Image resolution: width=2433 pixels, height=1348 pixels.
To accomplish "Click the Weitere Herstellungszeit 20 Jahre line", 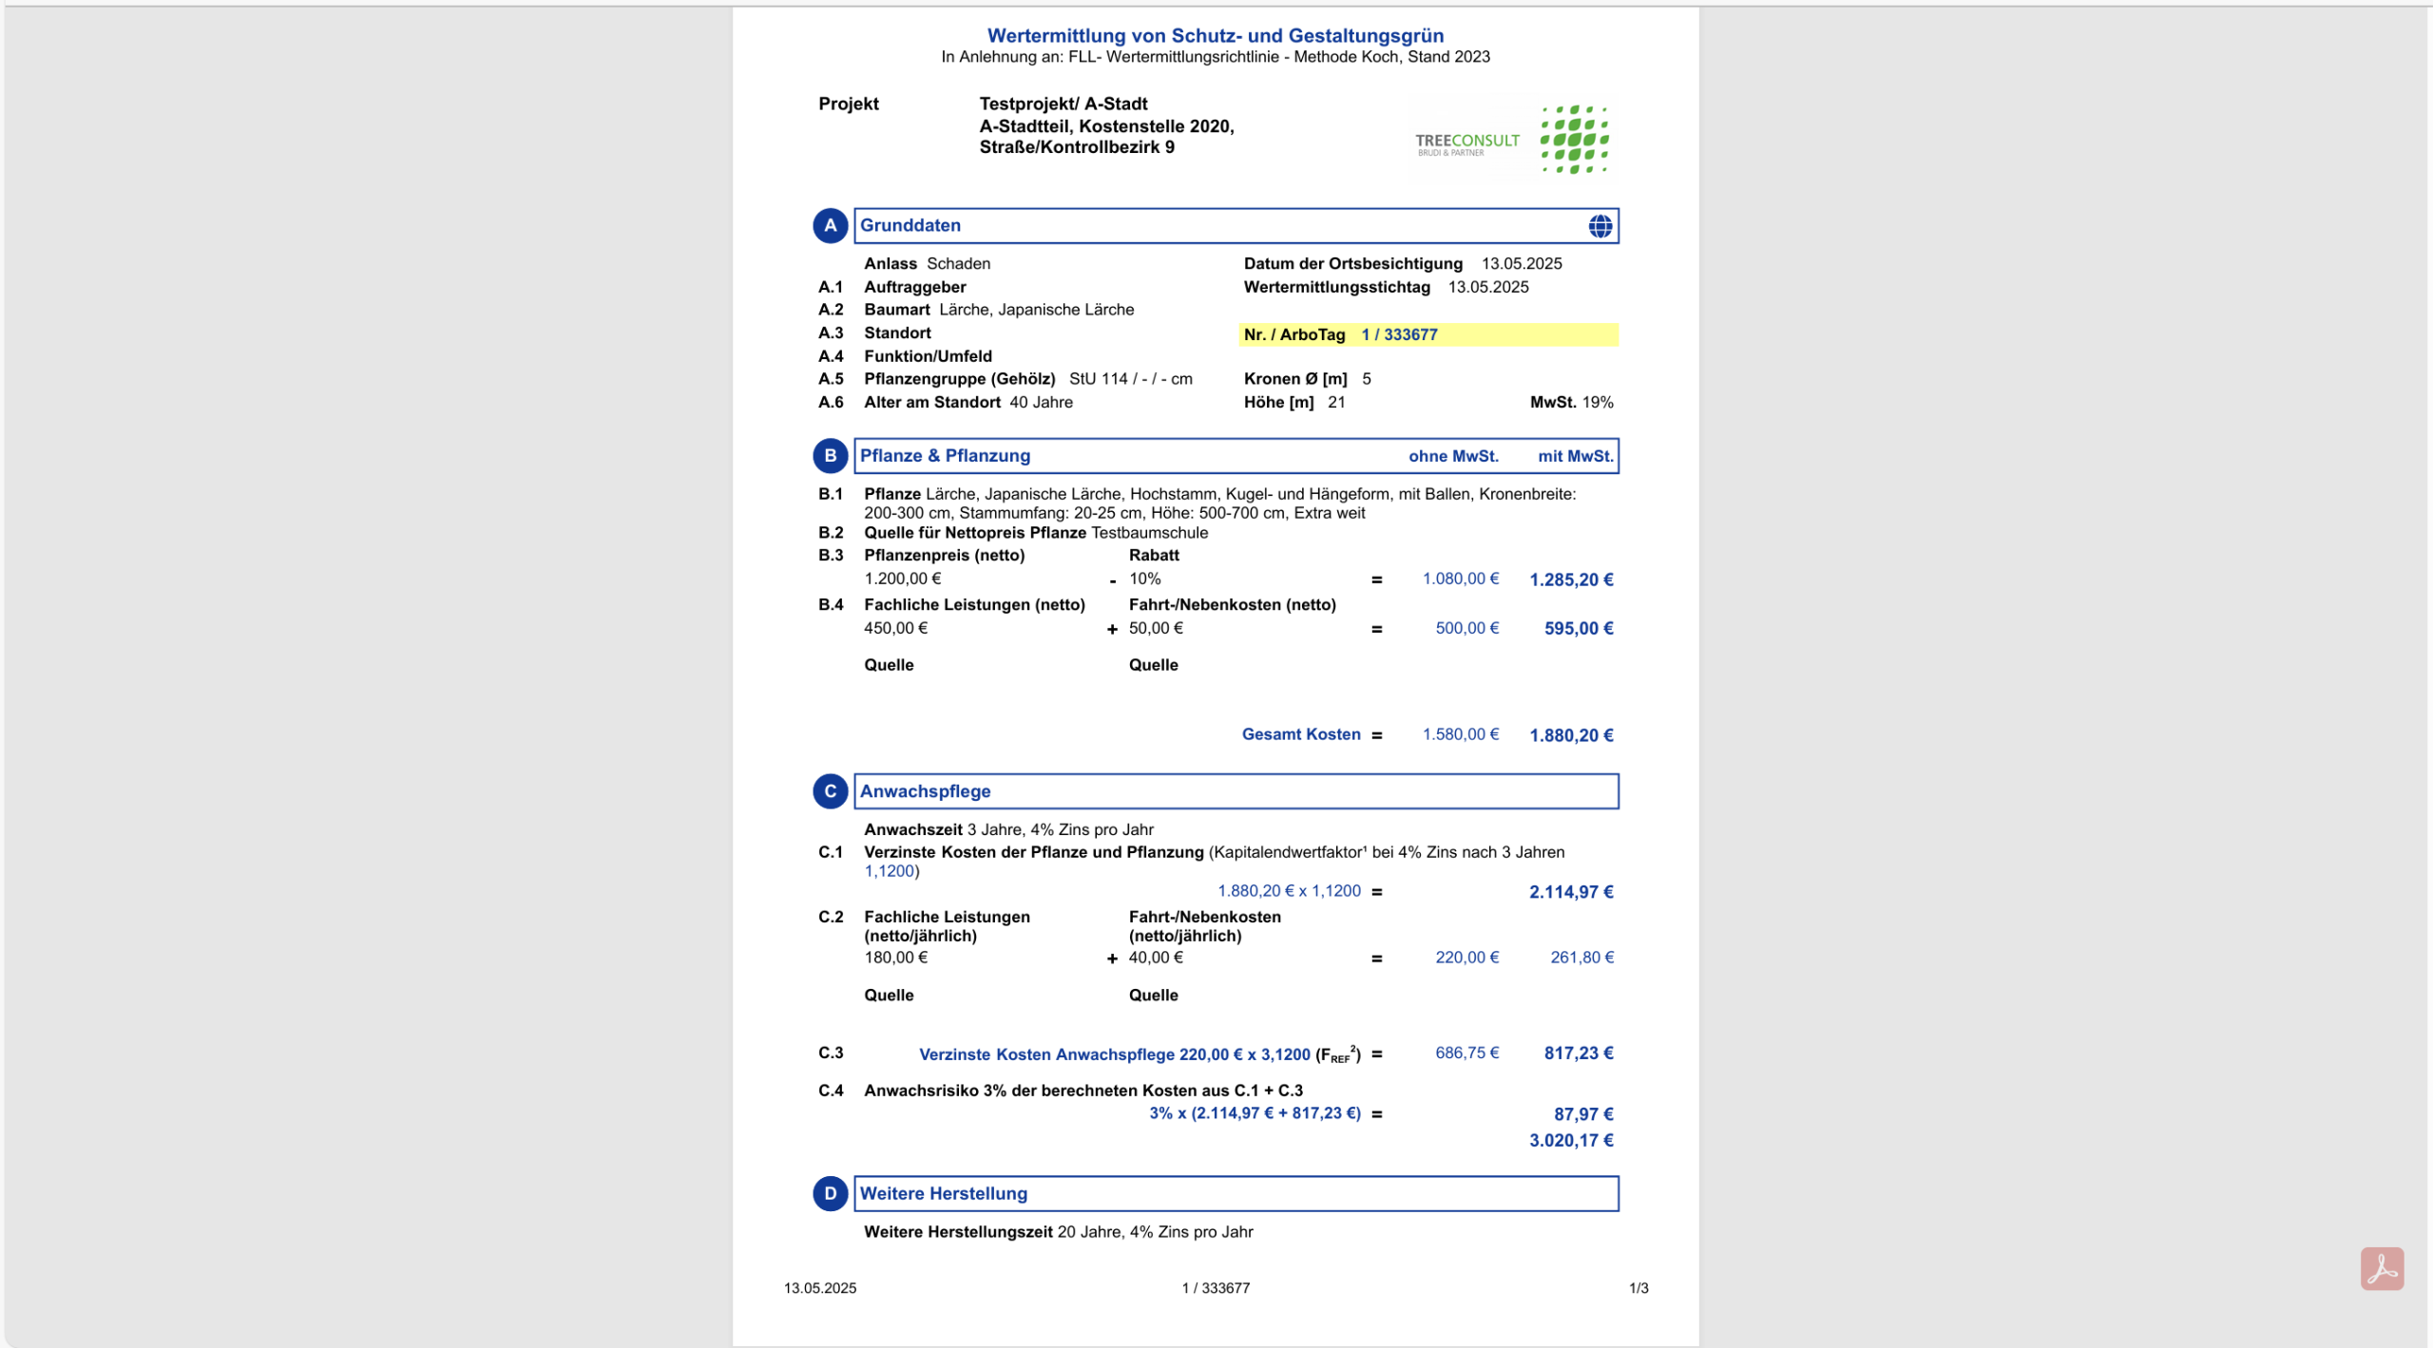I will pos(1058,1232).
